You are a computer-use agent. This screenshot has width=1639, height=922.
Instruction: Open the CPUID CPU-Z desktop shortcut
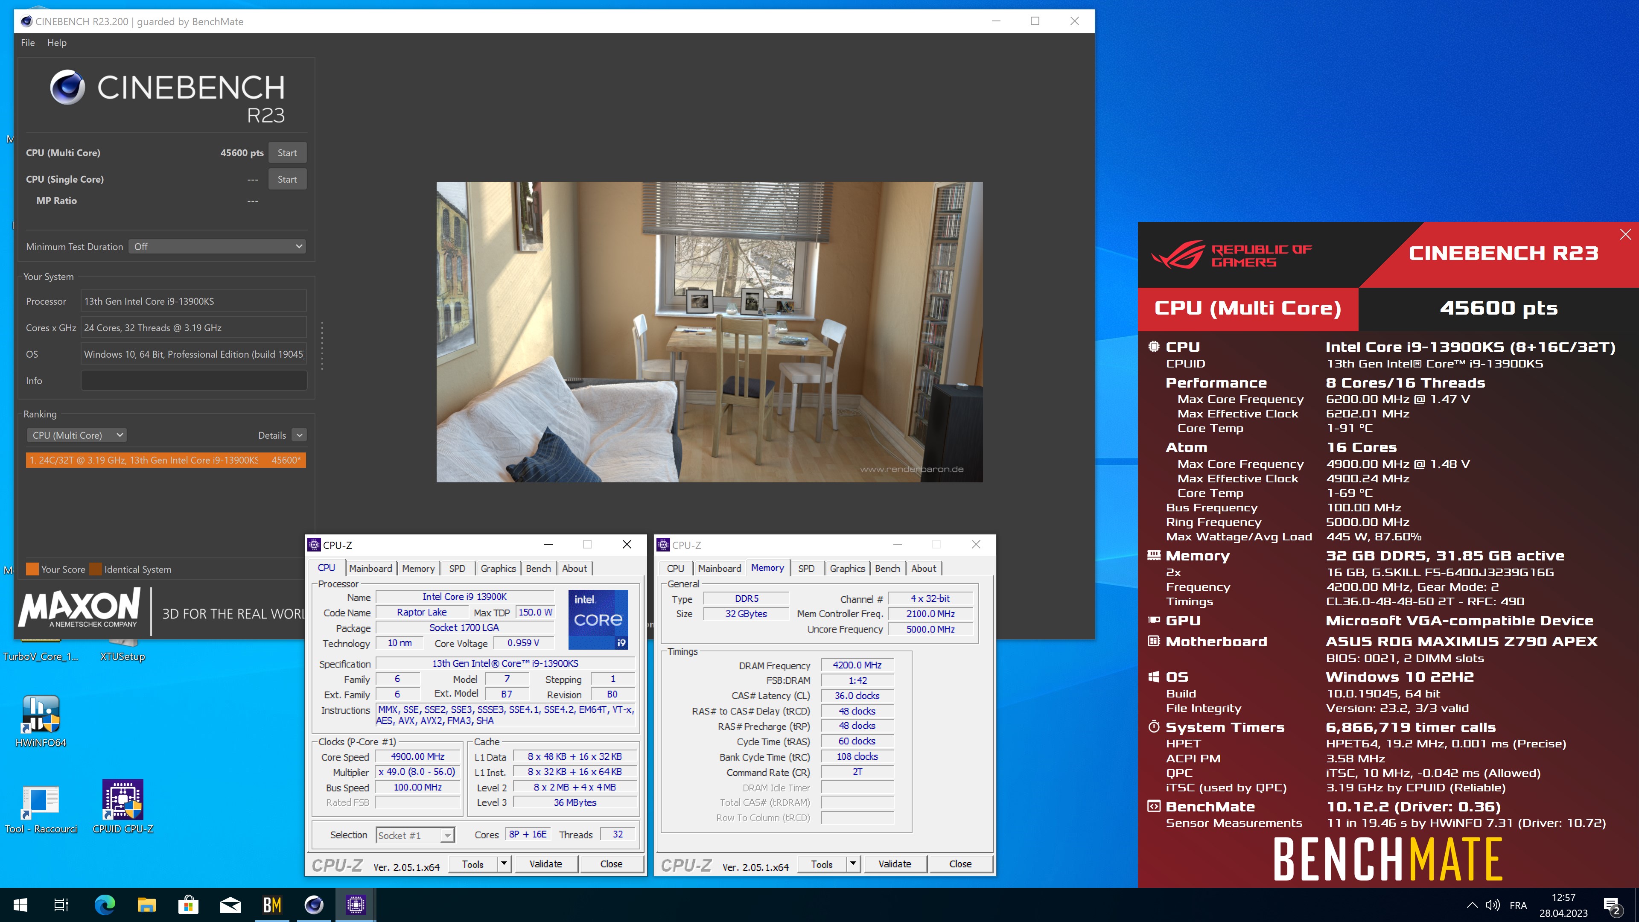point(123,807)
